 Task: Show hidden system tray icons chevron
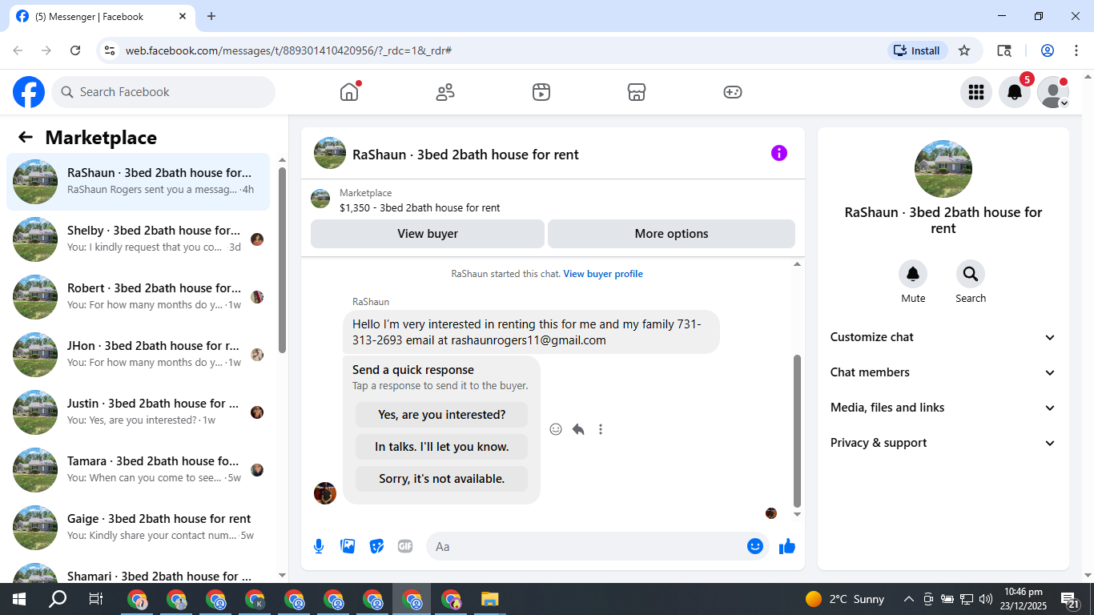point(909,599)
